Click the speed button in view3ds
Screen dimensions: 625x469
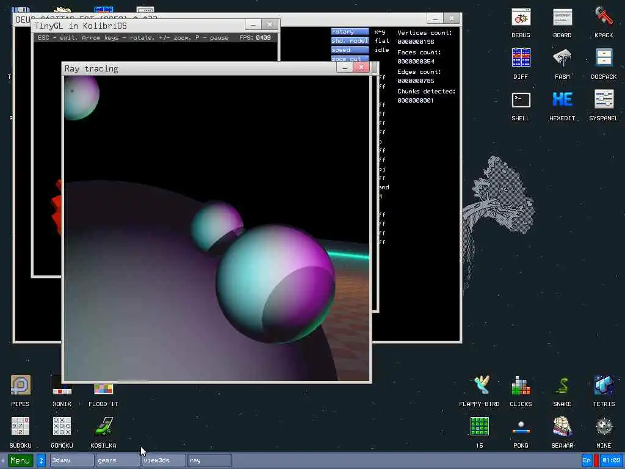[350, 50]
